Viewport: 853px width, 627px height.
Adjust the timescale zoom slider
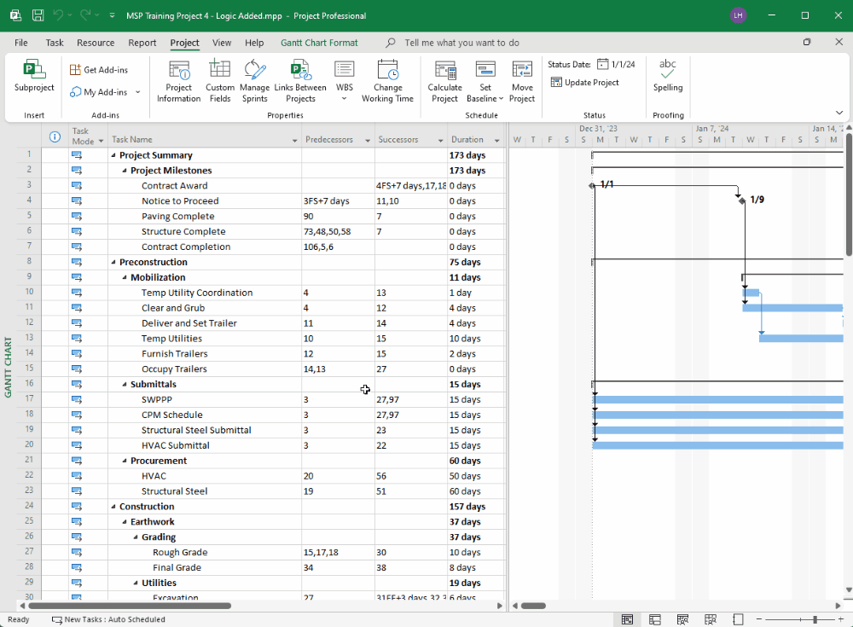[815, 619]
